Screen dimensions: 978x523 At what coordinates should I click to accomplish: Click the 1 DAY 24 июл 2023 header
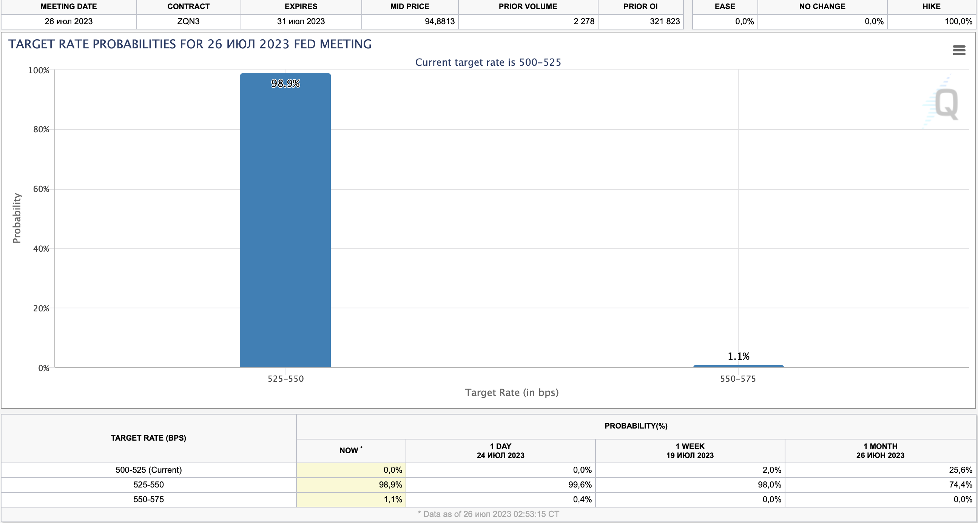(x=500, y=450)
